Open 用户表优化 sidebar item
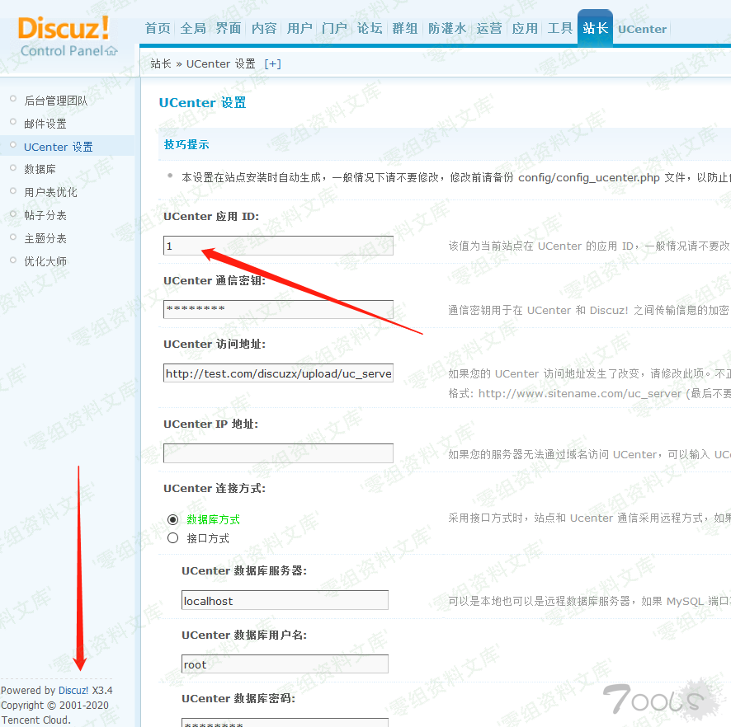The width and height of the screenshot is (731, 727). point(50,192)
